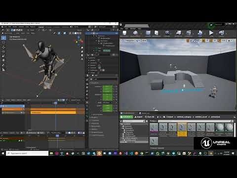The image size is (237, 178).
Task: Toggle perspective/orthographic grid icon in Blender
Action: tap(82, 59)
